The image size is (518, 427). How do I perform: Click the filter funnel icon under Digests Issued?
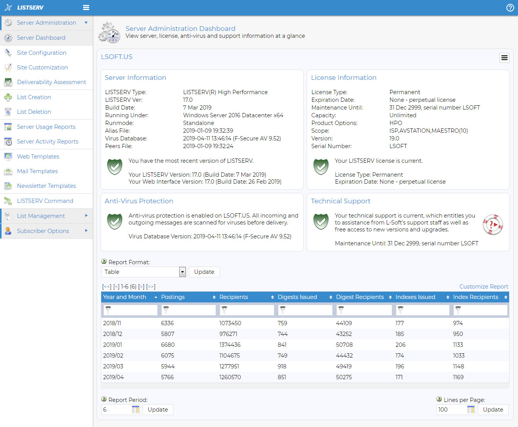[x=283, y=310]
